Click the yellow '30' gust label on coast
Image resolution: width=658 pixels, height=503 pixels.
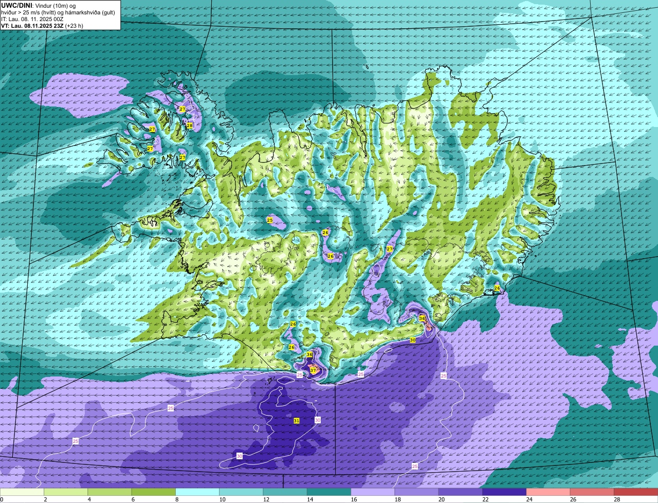(x=412, y=340)
